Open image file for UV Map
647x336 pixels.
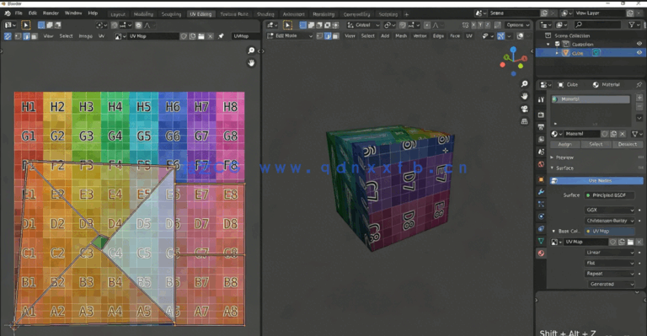pyautogui.click(x=201, y=36)
